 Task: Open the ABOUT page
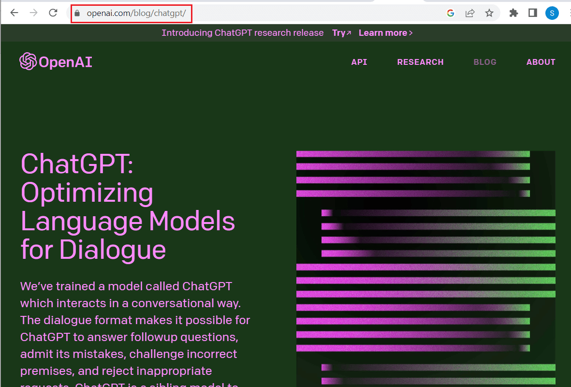(541, 62)
